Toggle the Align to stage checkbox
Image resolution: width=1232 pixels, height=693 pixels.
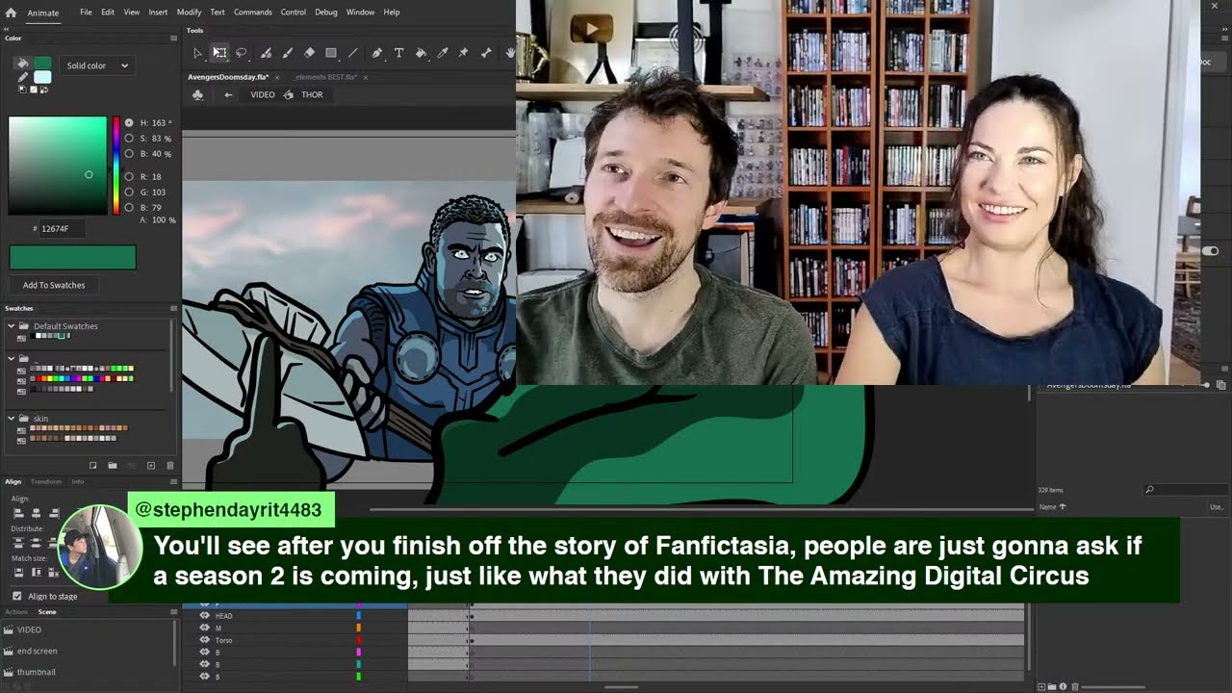[16, 596]
